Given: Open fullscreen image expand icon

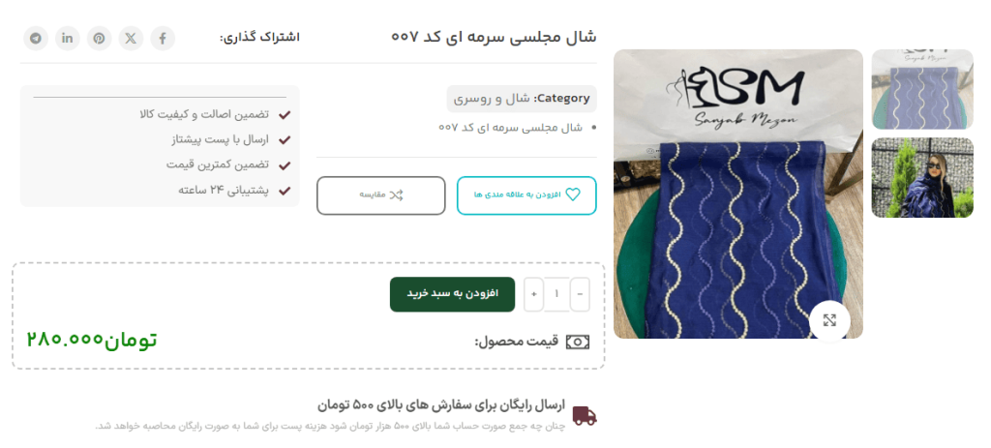Looking at the screenshot, I should click(x=829, y=319).
